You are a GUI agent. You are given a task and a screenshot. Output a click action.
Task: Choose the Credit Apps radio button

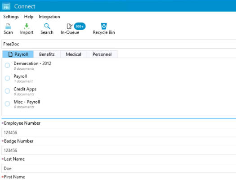[7, 91]
